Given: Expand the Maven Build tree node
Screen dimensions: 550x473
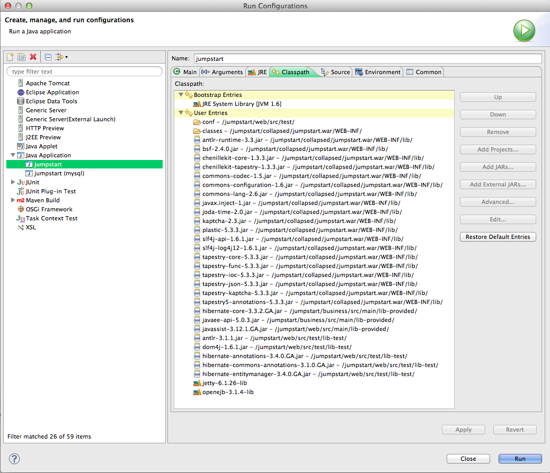Looking at the screenshot, I should pos(13,200).
